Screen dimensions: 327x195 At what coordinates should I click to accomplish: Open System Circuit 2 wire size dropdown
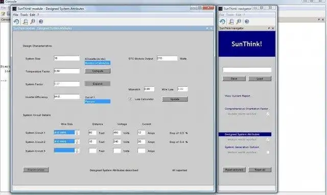pos(64,141)
